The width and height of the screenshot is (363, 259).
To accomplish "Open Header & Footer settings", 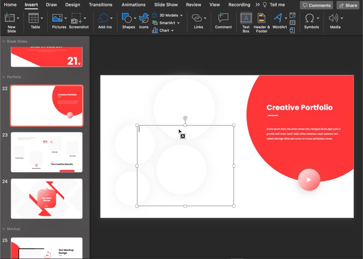I will click(262, 23).
